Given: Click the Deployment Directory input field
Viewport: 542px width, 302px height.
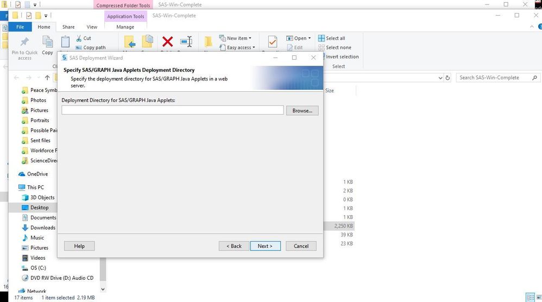Looking at the screenshot, I should tap(173, 110).
